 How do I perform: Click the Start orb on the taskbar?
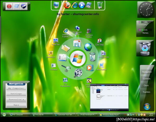click(x=4, y=115)
